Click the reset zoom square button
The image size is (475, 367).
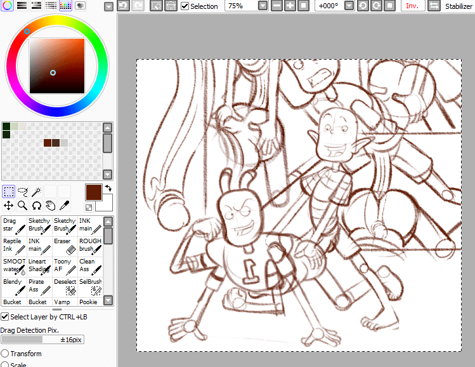(x=304, y=6)
